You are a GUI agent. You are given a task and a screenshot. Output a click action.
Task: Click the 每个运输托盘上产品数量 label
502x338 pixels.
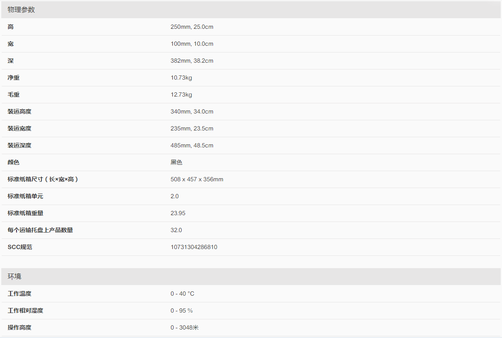click(x=40, y=230)
